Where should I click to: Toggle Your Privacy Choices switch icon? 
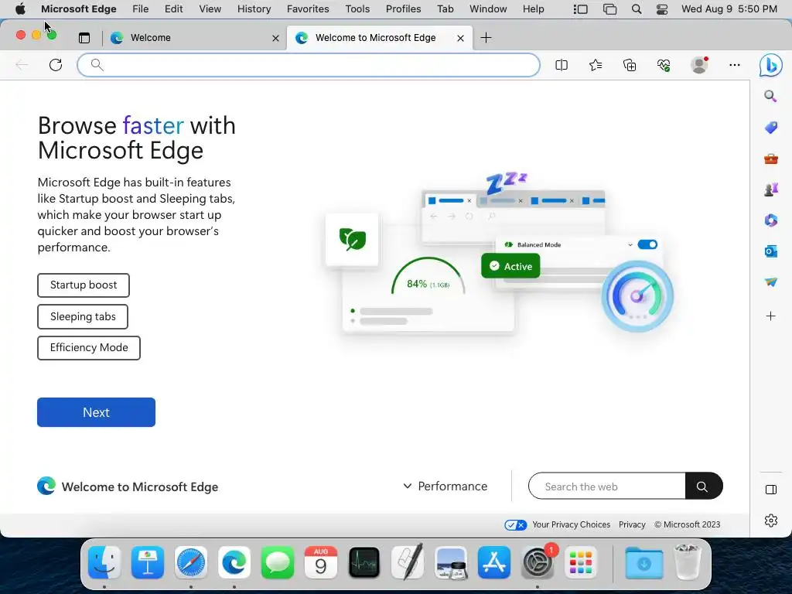coord(515,525)
